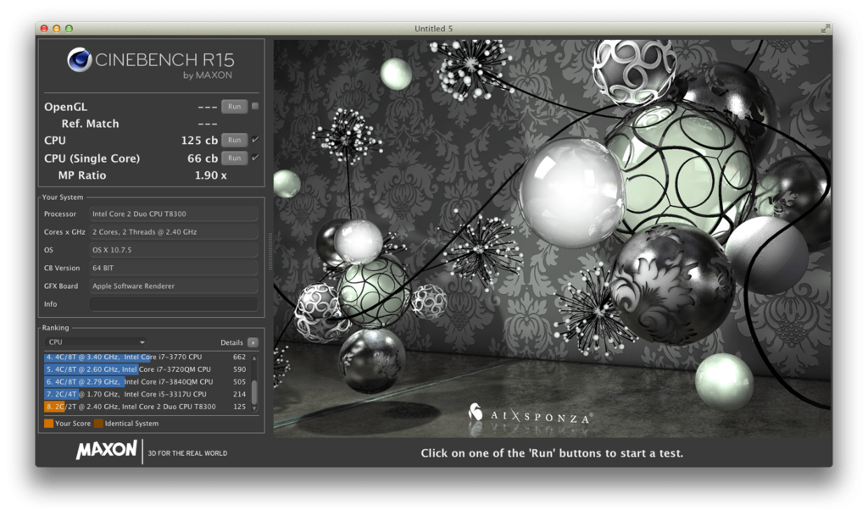Select ranking row 6, Core i7-3840QM
868x516 pixels.
[x=146, y=381]
